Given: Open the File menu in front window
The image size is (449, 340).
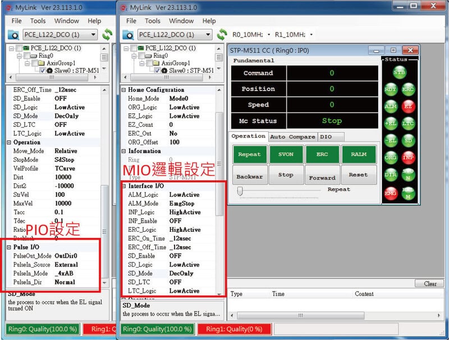Looking at the screenshot, I should (131, 21).
